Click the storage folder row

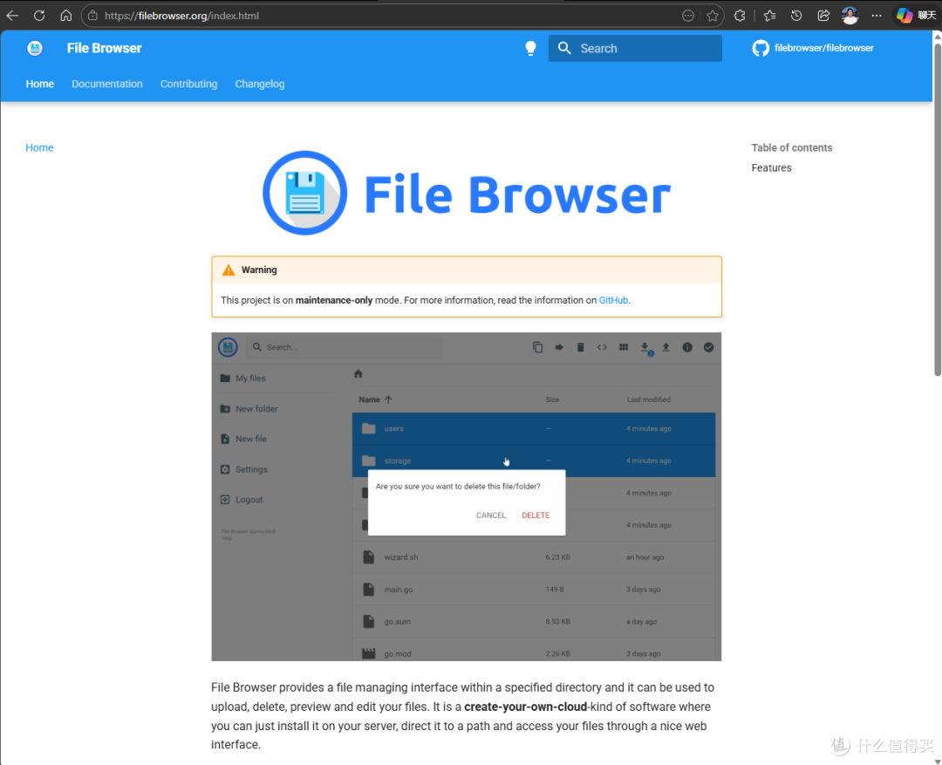[x=534, y=461]
